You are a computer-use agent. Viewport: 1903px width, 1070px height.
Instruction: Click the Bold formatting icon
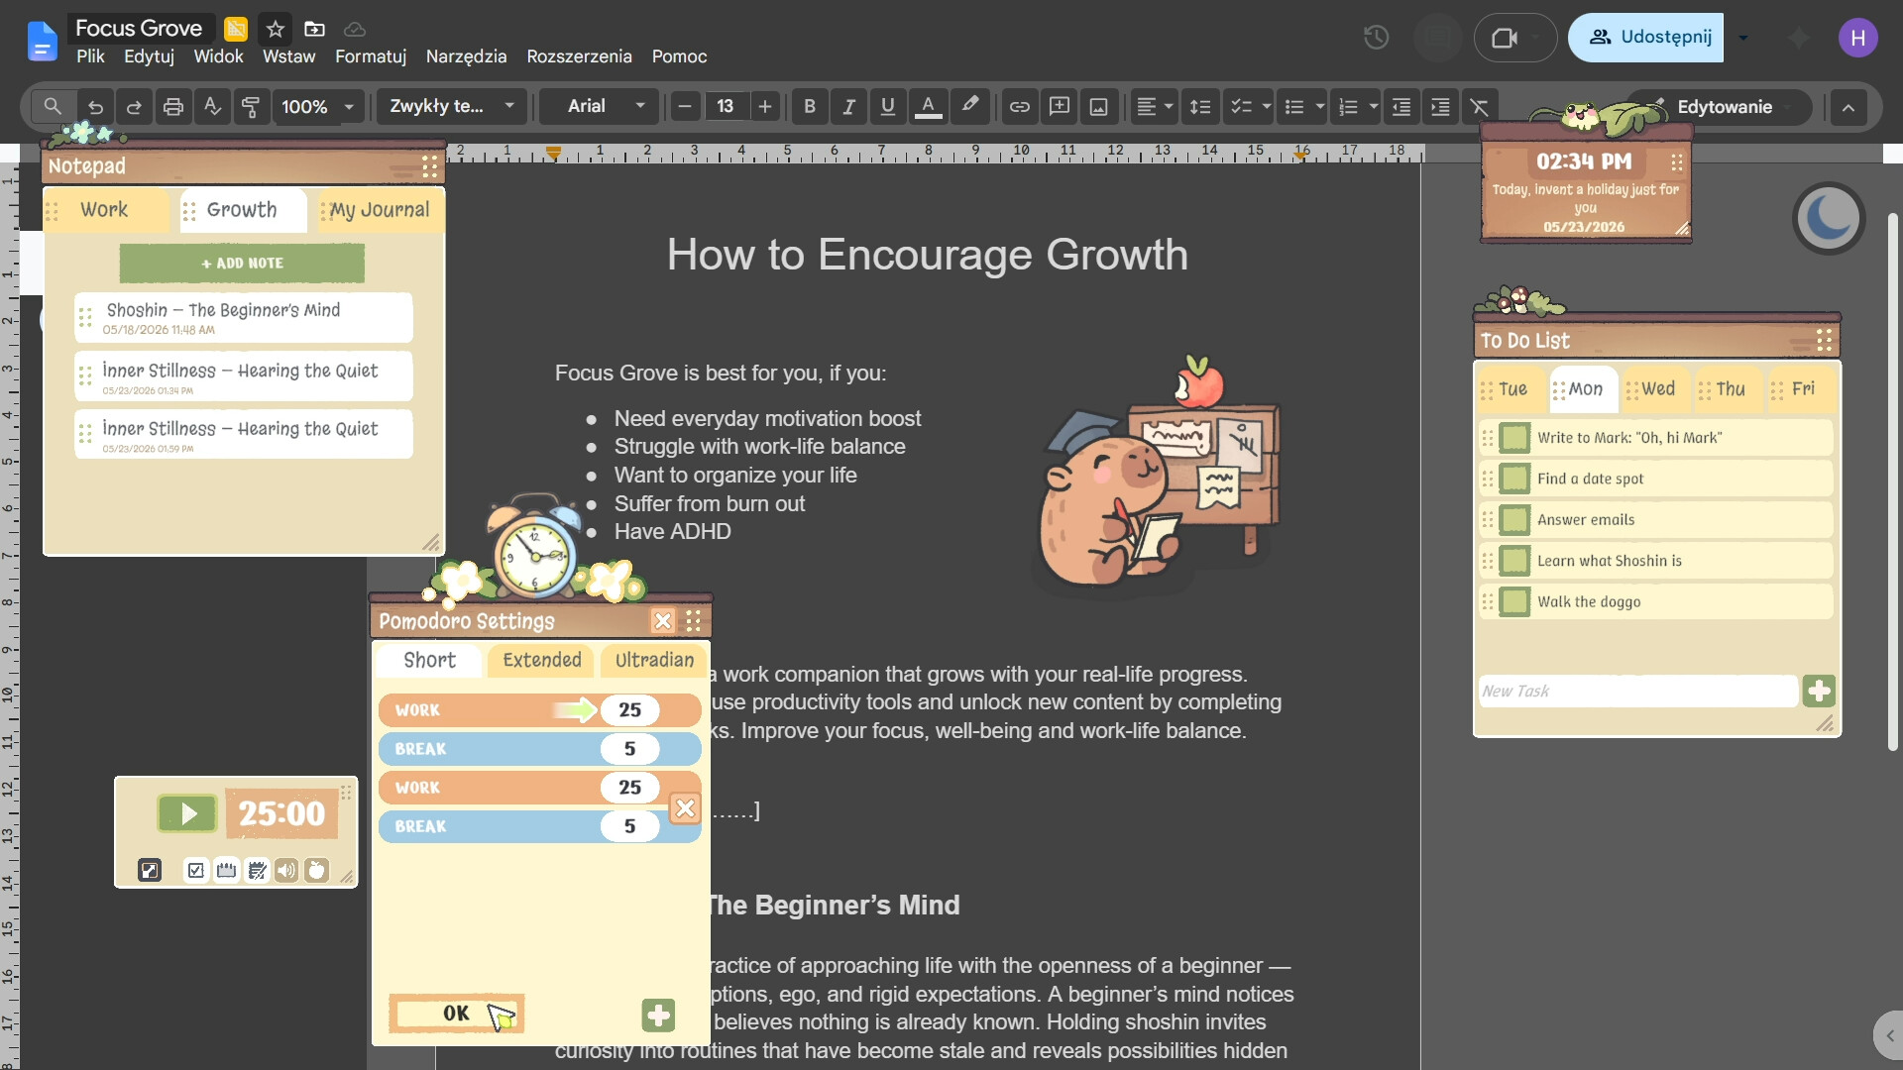pos(810,107)
